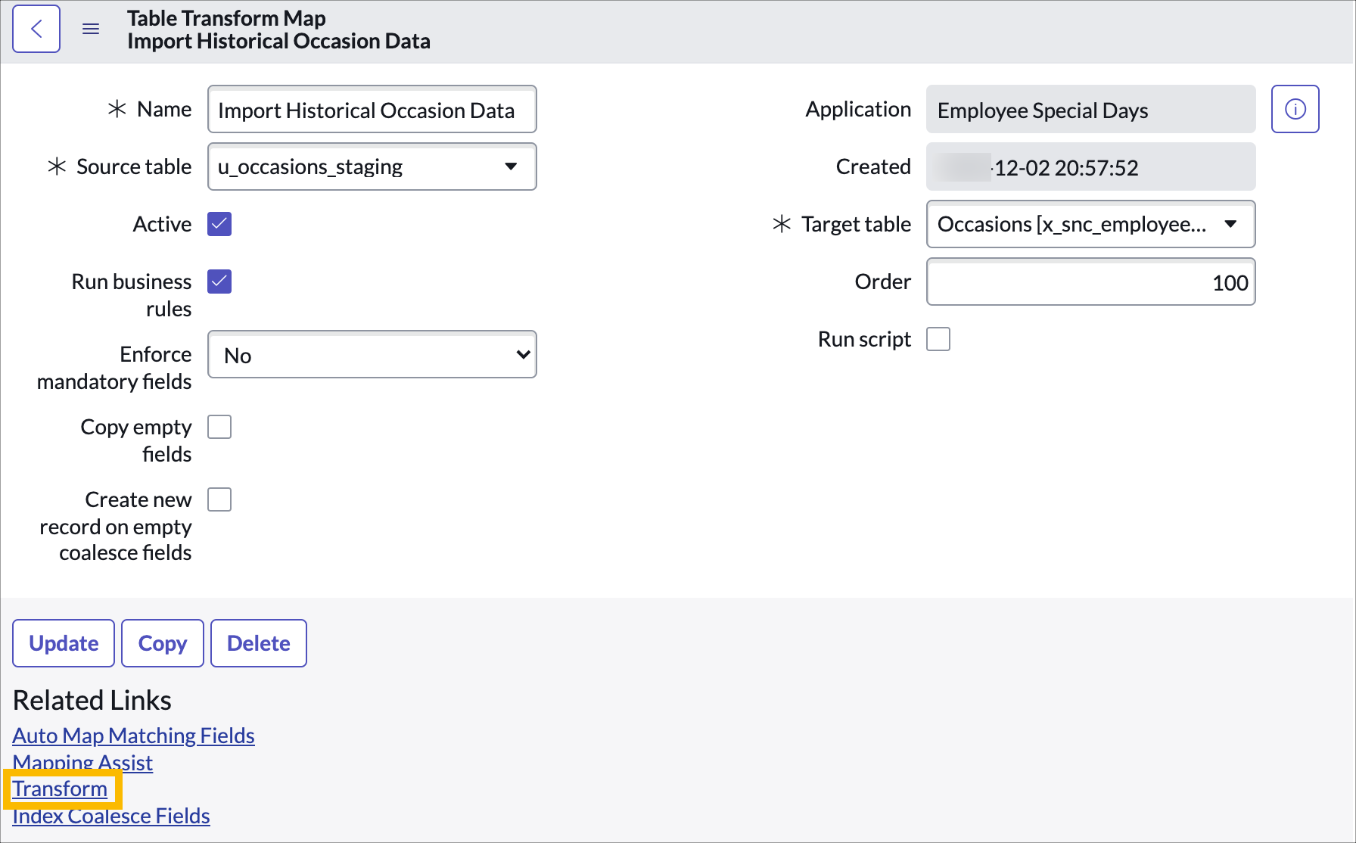Click the Update button
The width and height of the screenshot is (1356, 843).
pos(63,643)
